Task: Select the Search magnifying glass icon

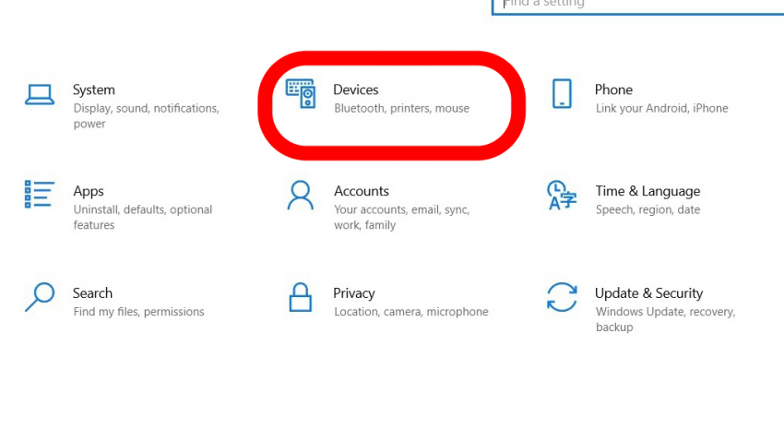Action: [40, 297]
